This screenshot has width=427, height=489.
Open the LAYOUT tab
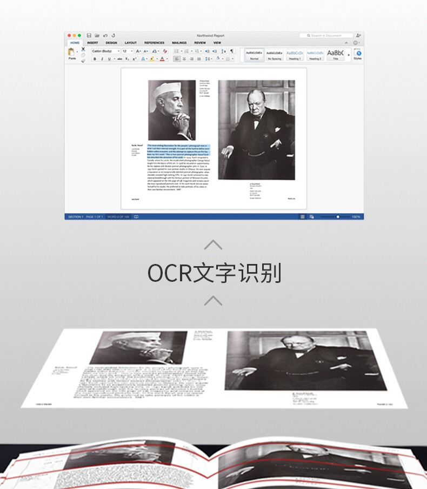point(131,43)
